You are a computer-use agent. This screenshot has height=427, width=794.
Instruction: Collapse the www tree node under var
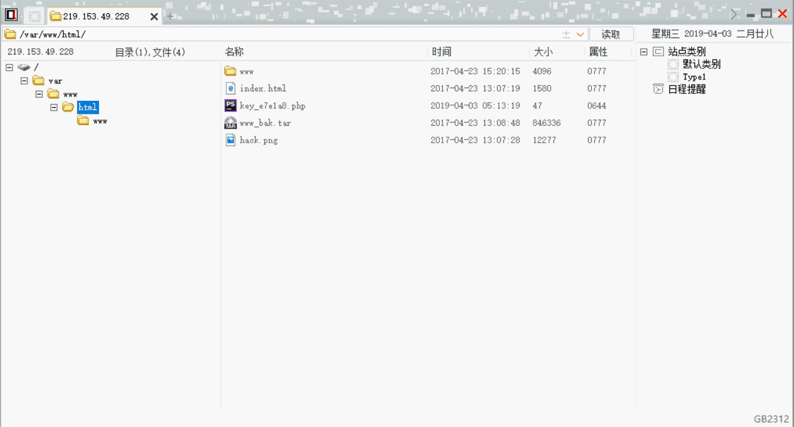click(39, 95)
